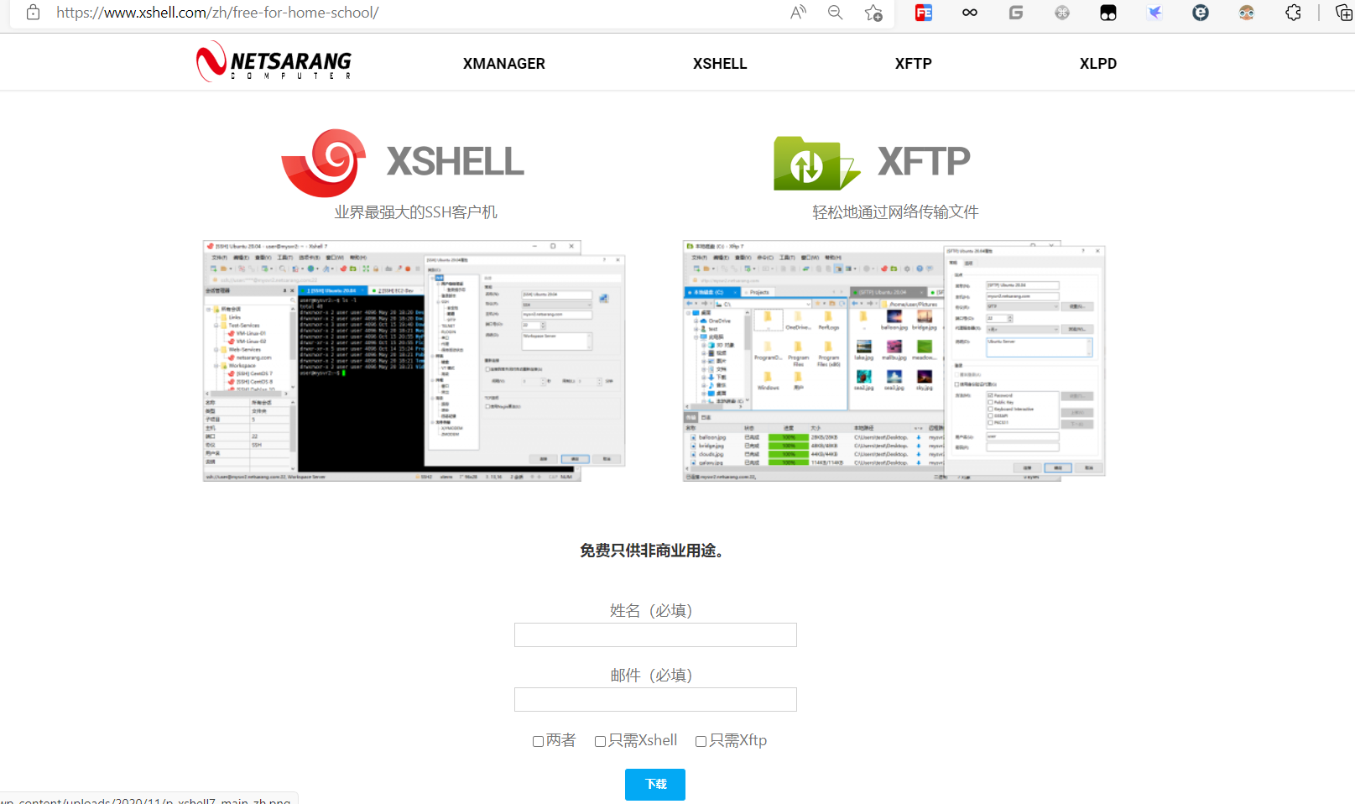Open the XLPD menu item
Image resolution: width=1355 pixels, height=804 pixels.
[x=1098, y=64]
